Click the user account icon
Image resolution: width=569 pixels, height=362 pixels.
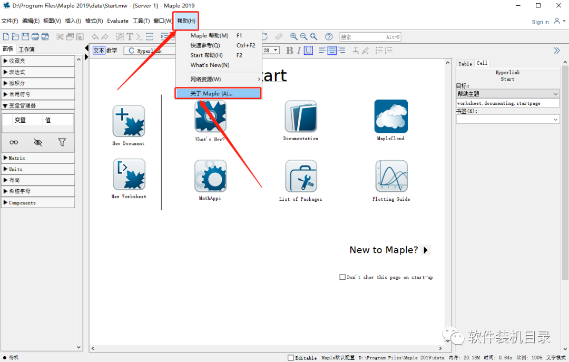tap(557, 22)
